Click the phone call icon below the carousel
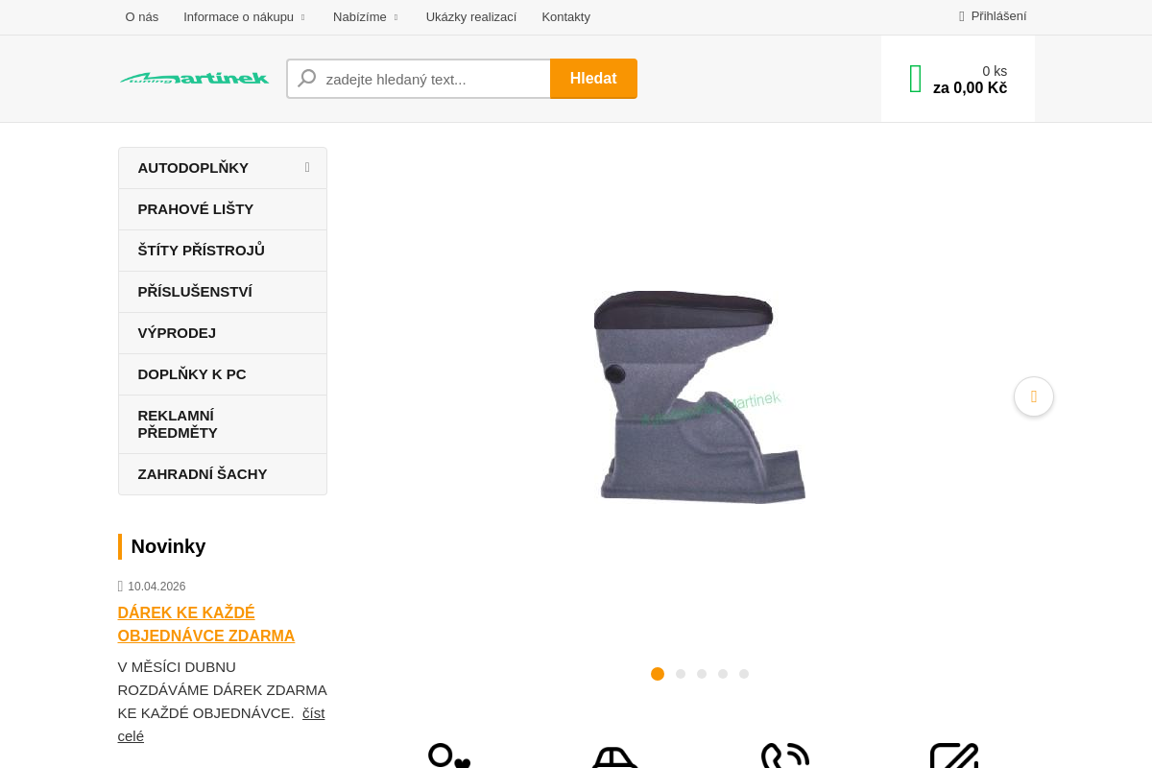 (784, 756)
